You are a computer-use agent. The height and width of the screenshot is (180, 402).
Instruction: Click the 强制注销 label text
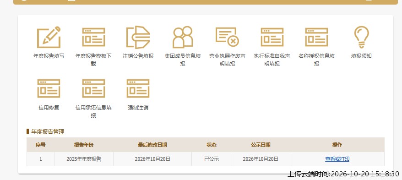(138, 108)
